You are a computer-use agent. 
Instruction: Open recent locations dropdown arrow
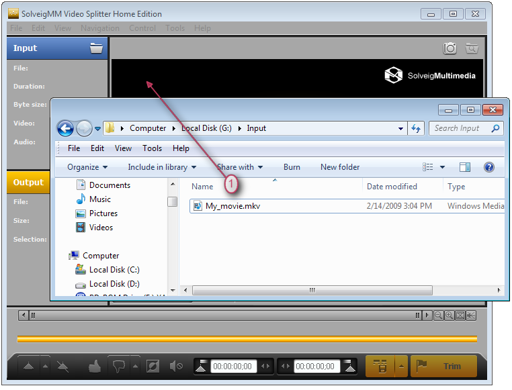pyautogui.click(x=97, y=128)
